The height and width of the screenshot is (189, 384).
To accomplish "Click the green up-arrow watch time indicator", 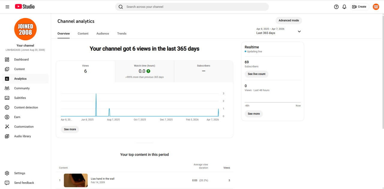I will [148, 71].
